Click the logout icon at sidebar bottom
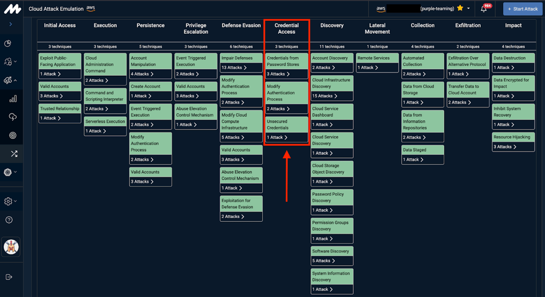 tap(9, 277)
